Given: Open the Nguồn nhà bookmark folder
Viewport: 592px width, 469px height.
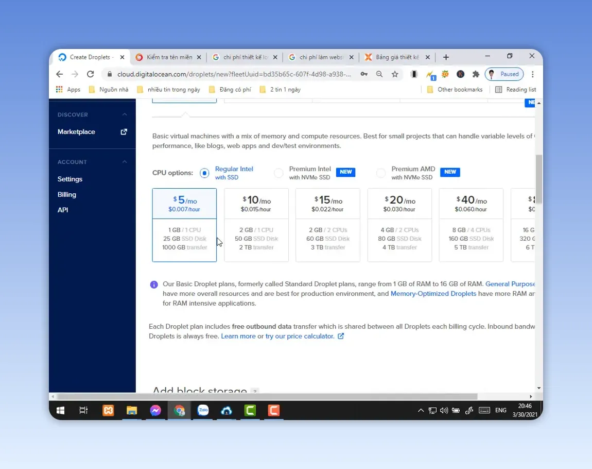Looking at the screenshot, I should [109, 90].
